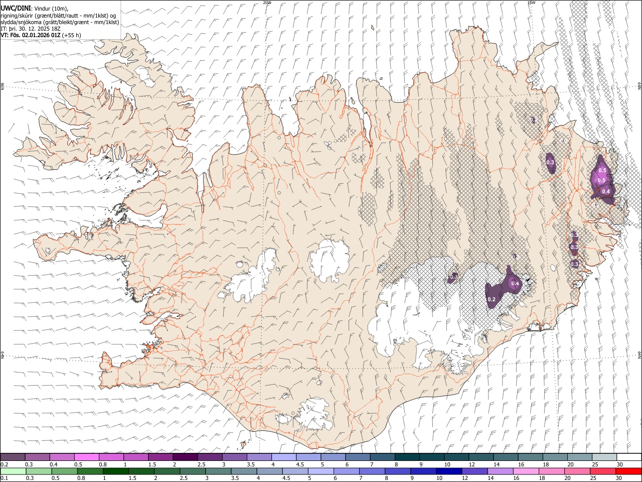642x482 pixels.
Task: Click the light gray 25 swatch in upper legend row
Action: pos(604,457)
